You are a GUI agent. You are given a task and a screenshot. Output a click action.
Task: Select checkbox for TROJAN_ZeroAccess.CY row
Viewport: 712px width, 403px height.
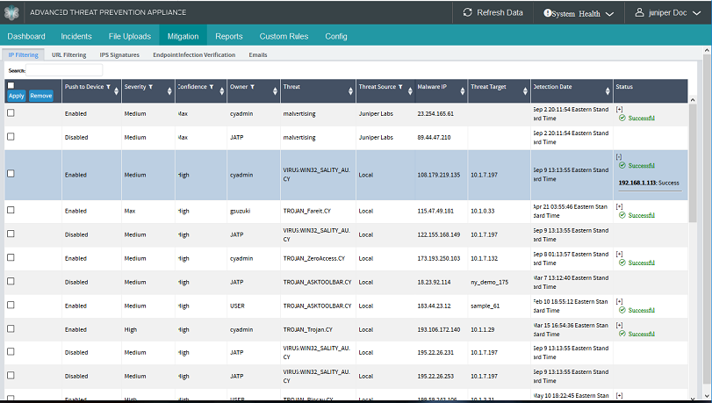tap(11, 258)
